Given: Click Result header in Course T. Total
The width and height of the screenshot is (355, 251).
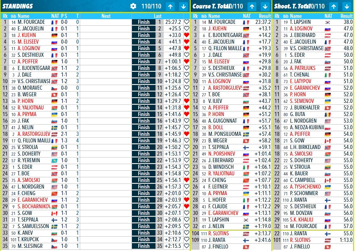Looking at the screenshot, I should [265, 16].
